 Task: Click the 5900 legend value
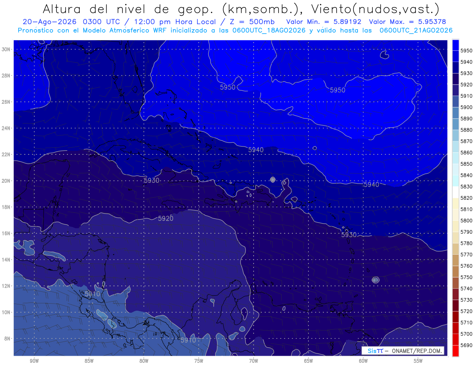[466, 107]
